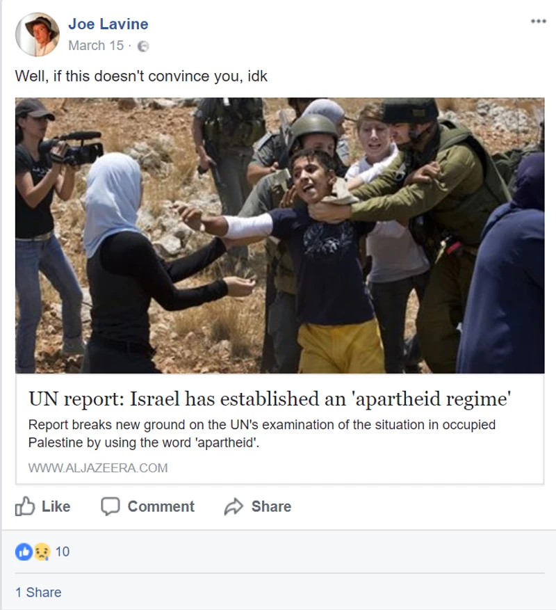
Task: Click the sad face reaction icon
Action: click(x=42, y=552)
